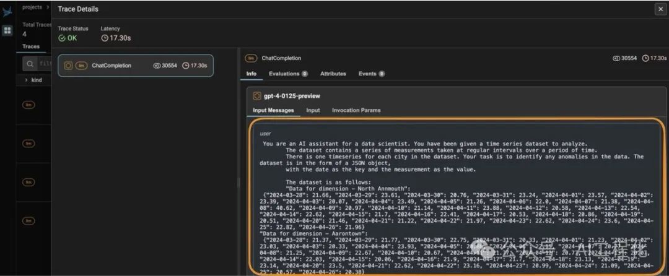The height and width of the screenshot is (276, 669).
Task: Click the gpt-4-0125-preview model name
Action: coord(292,96)
